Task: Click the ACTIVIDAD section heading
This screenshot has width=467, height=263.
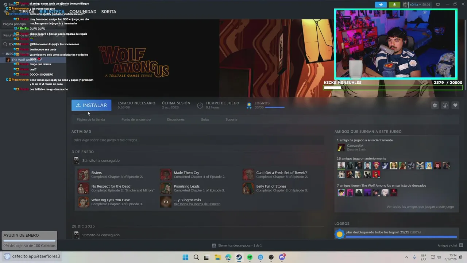Action: (81, 131)
